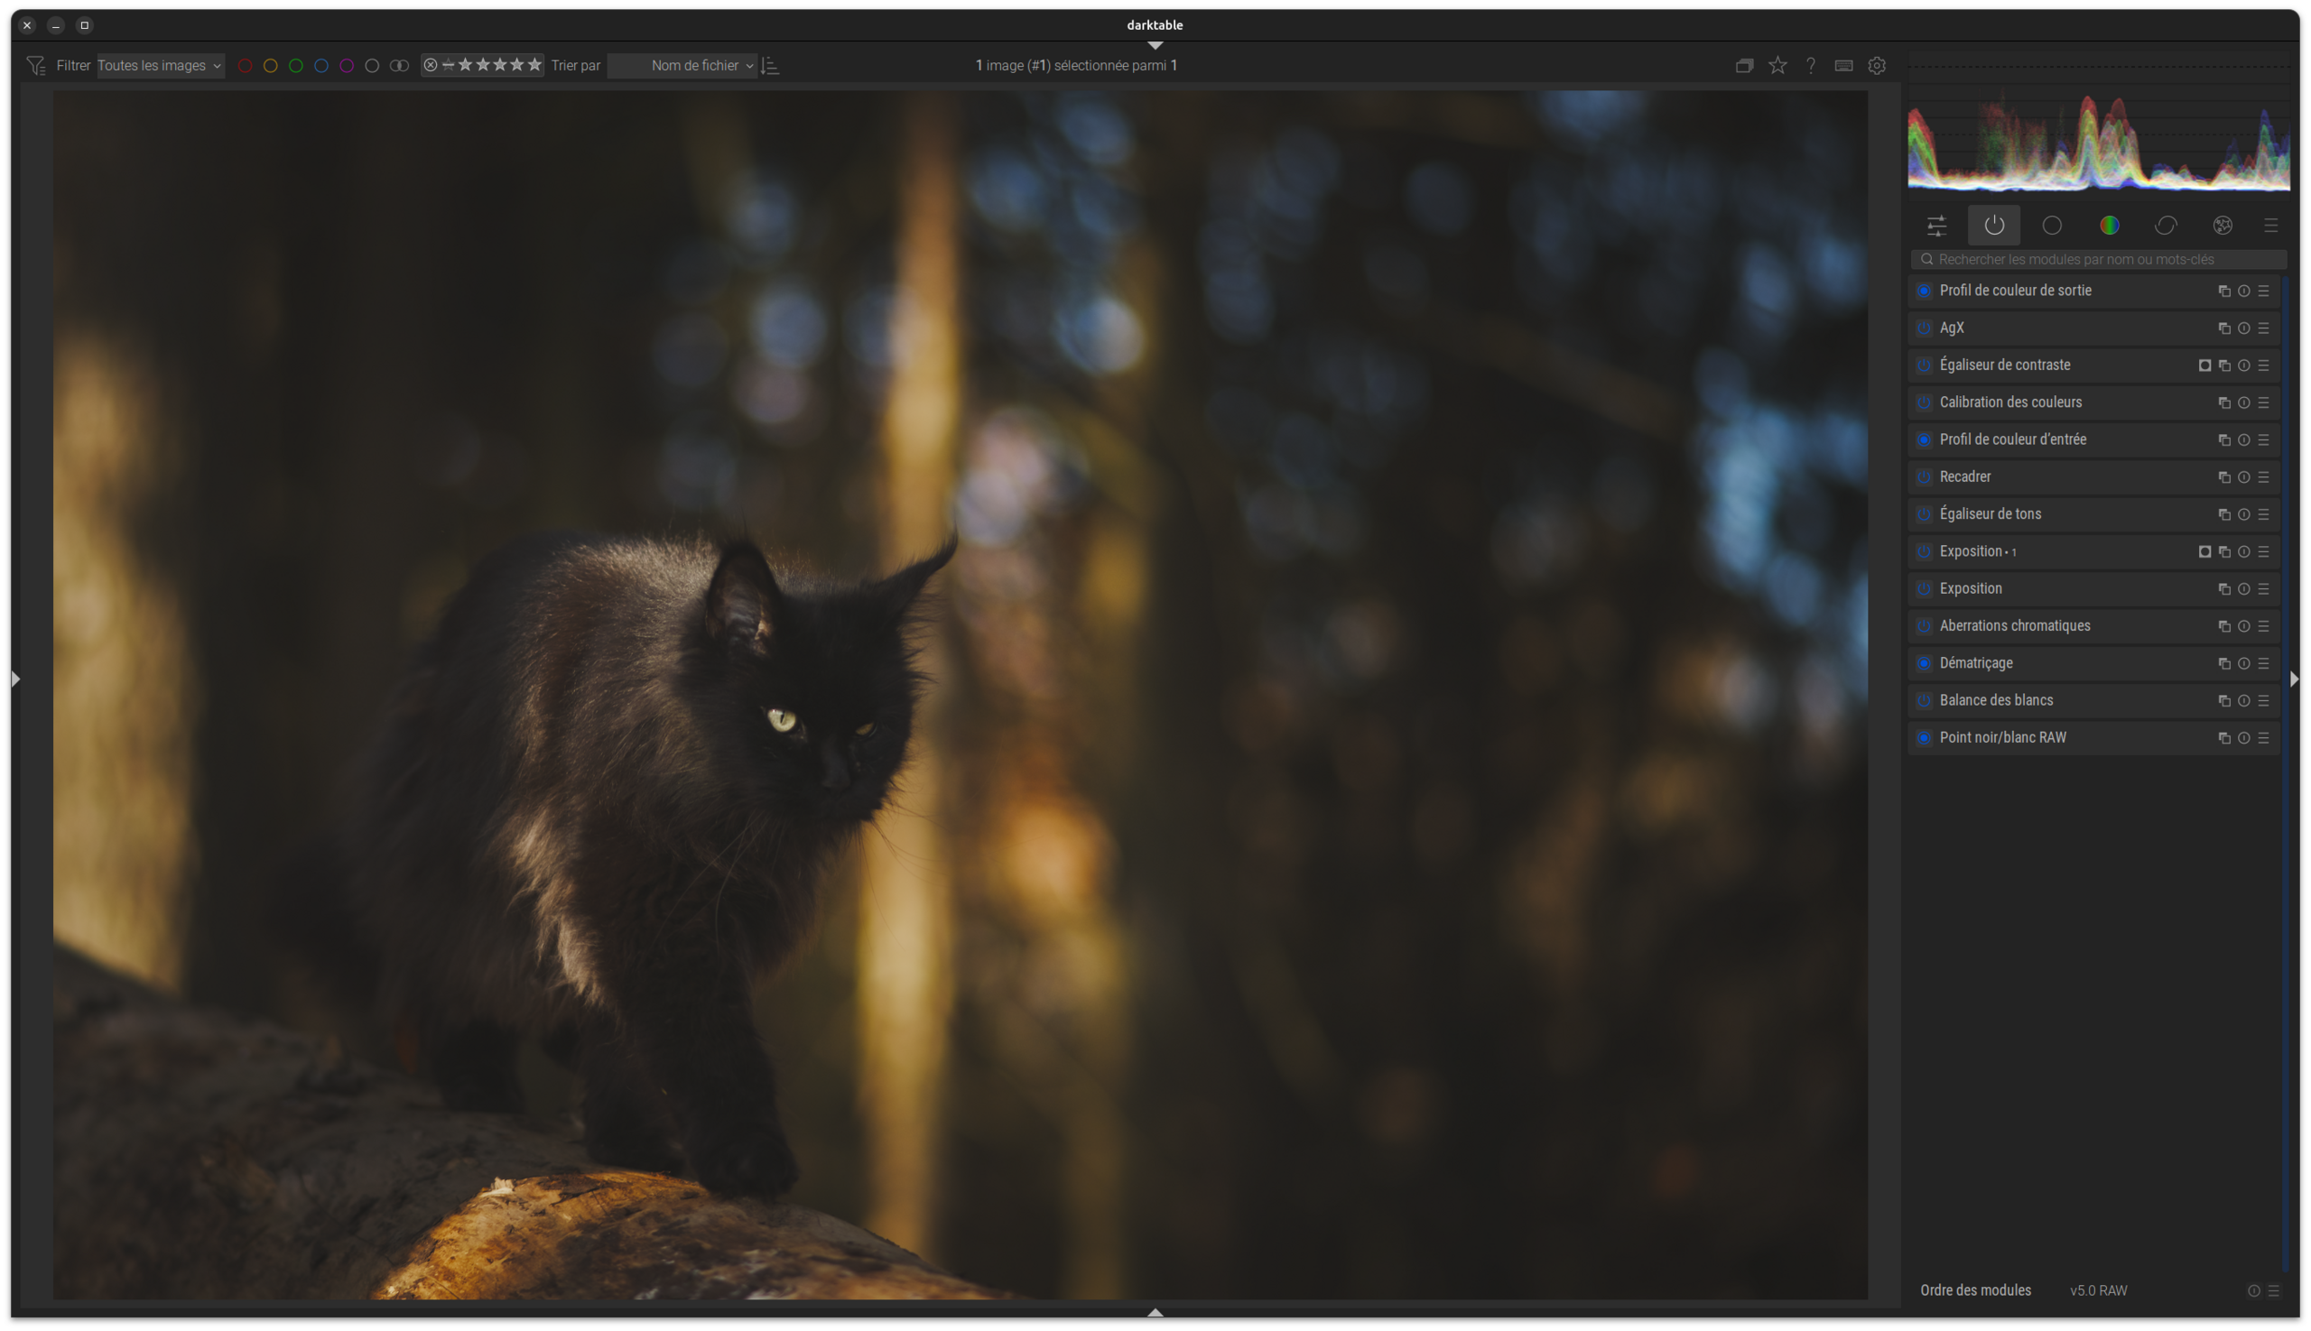2311x1331 pixels.
Task: Open the effects modules group (stars icon)
Action: pyautogui.click(x=2223, y=226)
